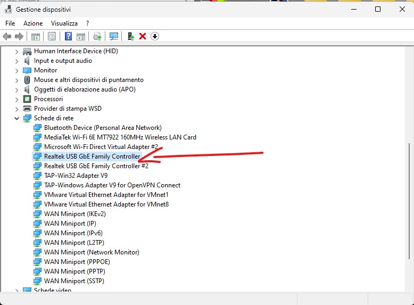Expand Mouse e altri dispositivi di puntamento
The image size is (414, 305).
(16, 80)
